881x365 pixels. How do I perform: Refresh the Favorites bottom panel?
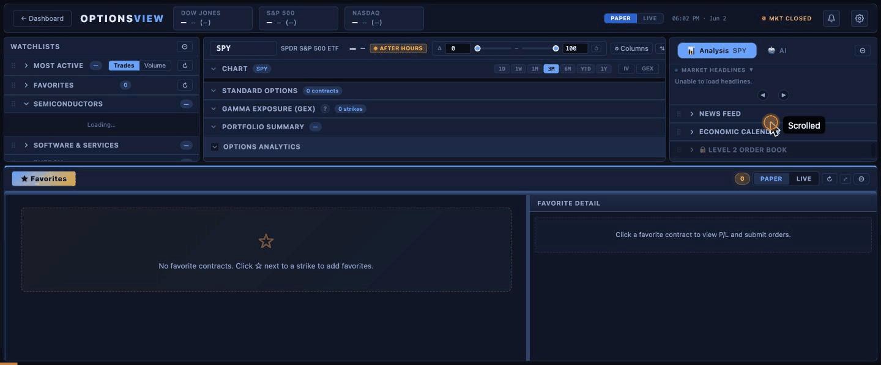pos(830,179)
